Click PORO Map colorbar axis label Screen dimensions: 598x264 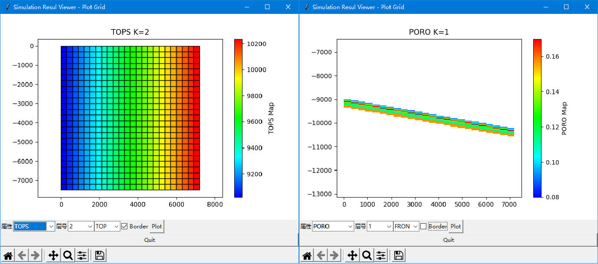pyautogui.click(x=565, y=118)
